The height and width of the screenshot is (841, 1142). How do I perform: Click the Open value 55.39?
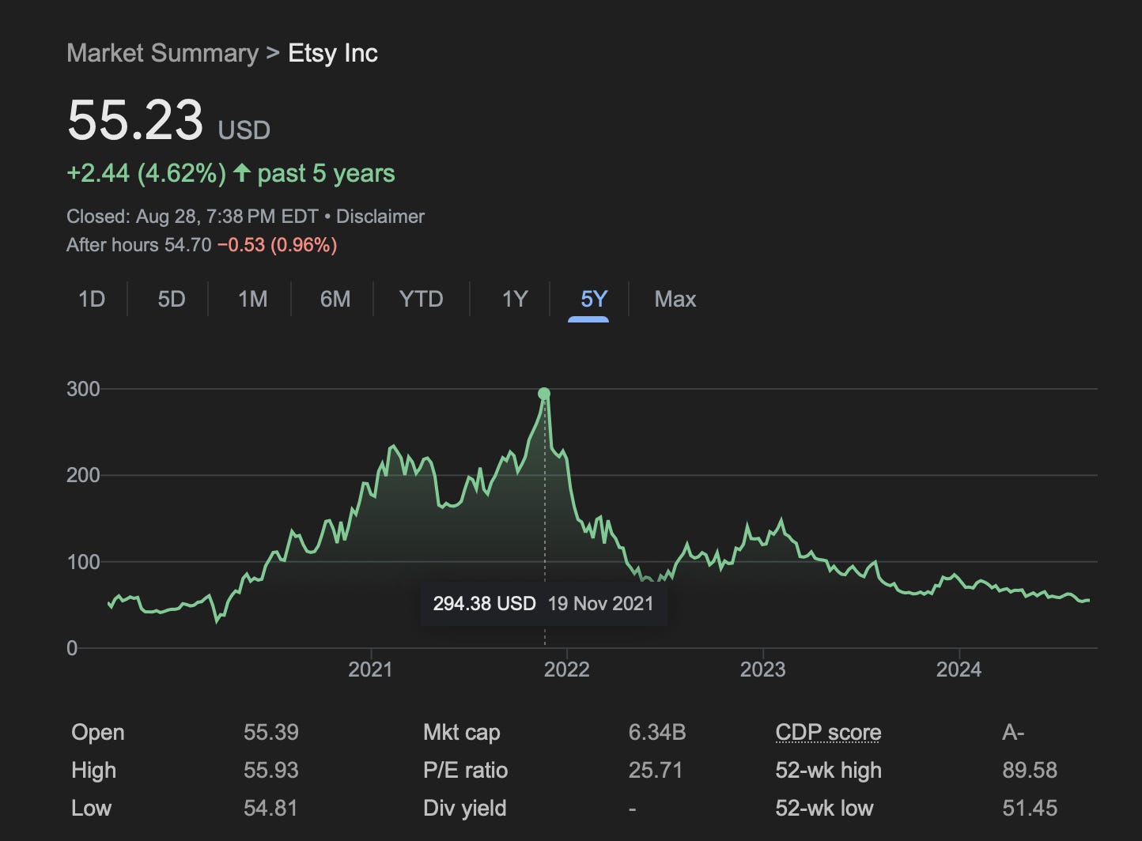pos(271,732)
